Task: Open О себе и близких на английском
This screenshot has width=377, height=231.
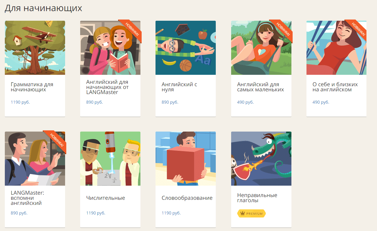Action: click(335, 87)
